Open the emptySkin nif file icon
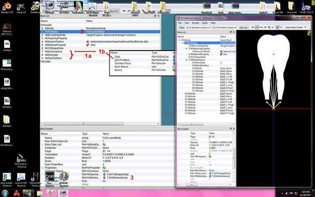The height and width of the screenshot is (197, 315). [x=7, y=84]
